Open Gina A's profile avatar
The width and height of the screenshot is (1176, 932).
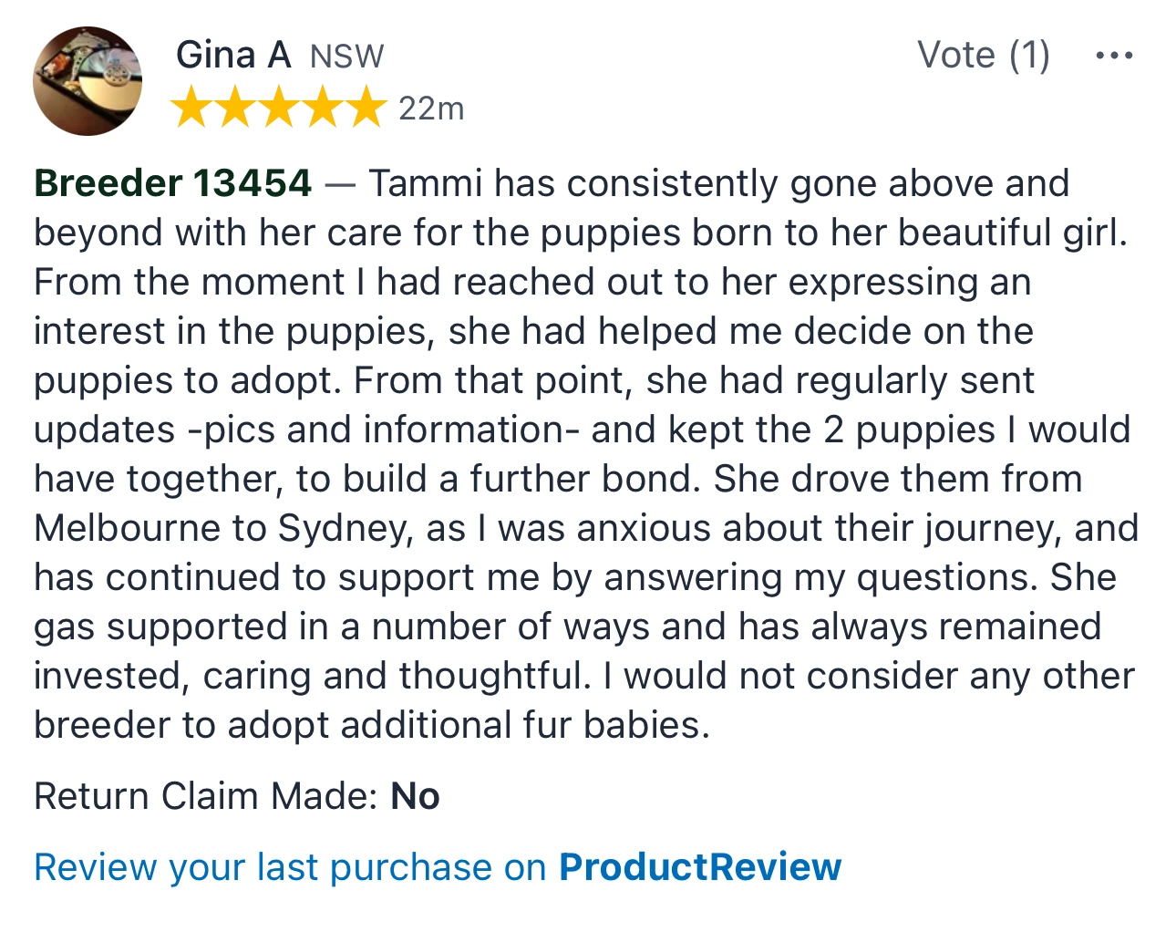pos(88,81)
